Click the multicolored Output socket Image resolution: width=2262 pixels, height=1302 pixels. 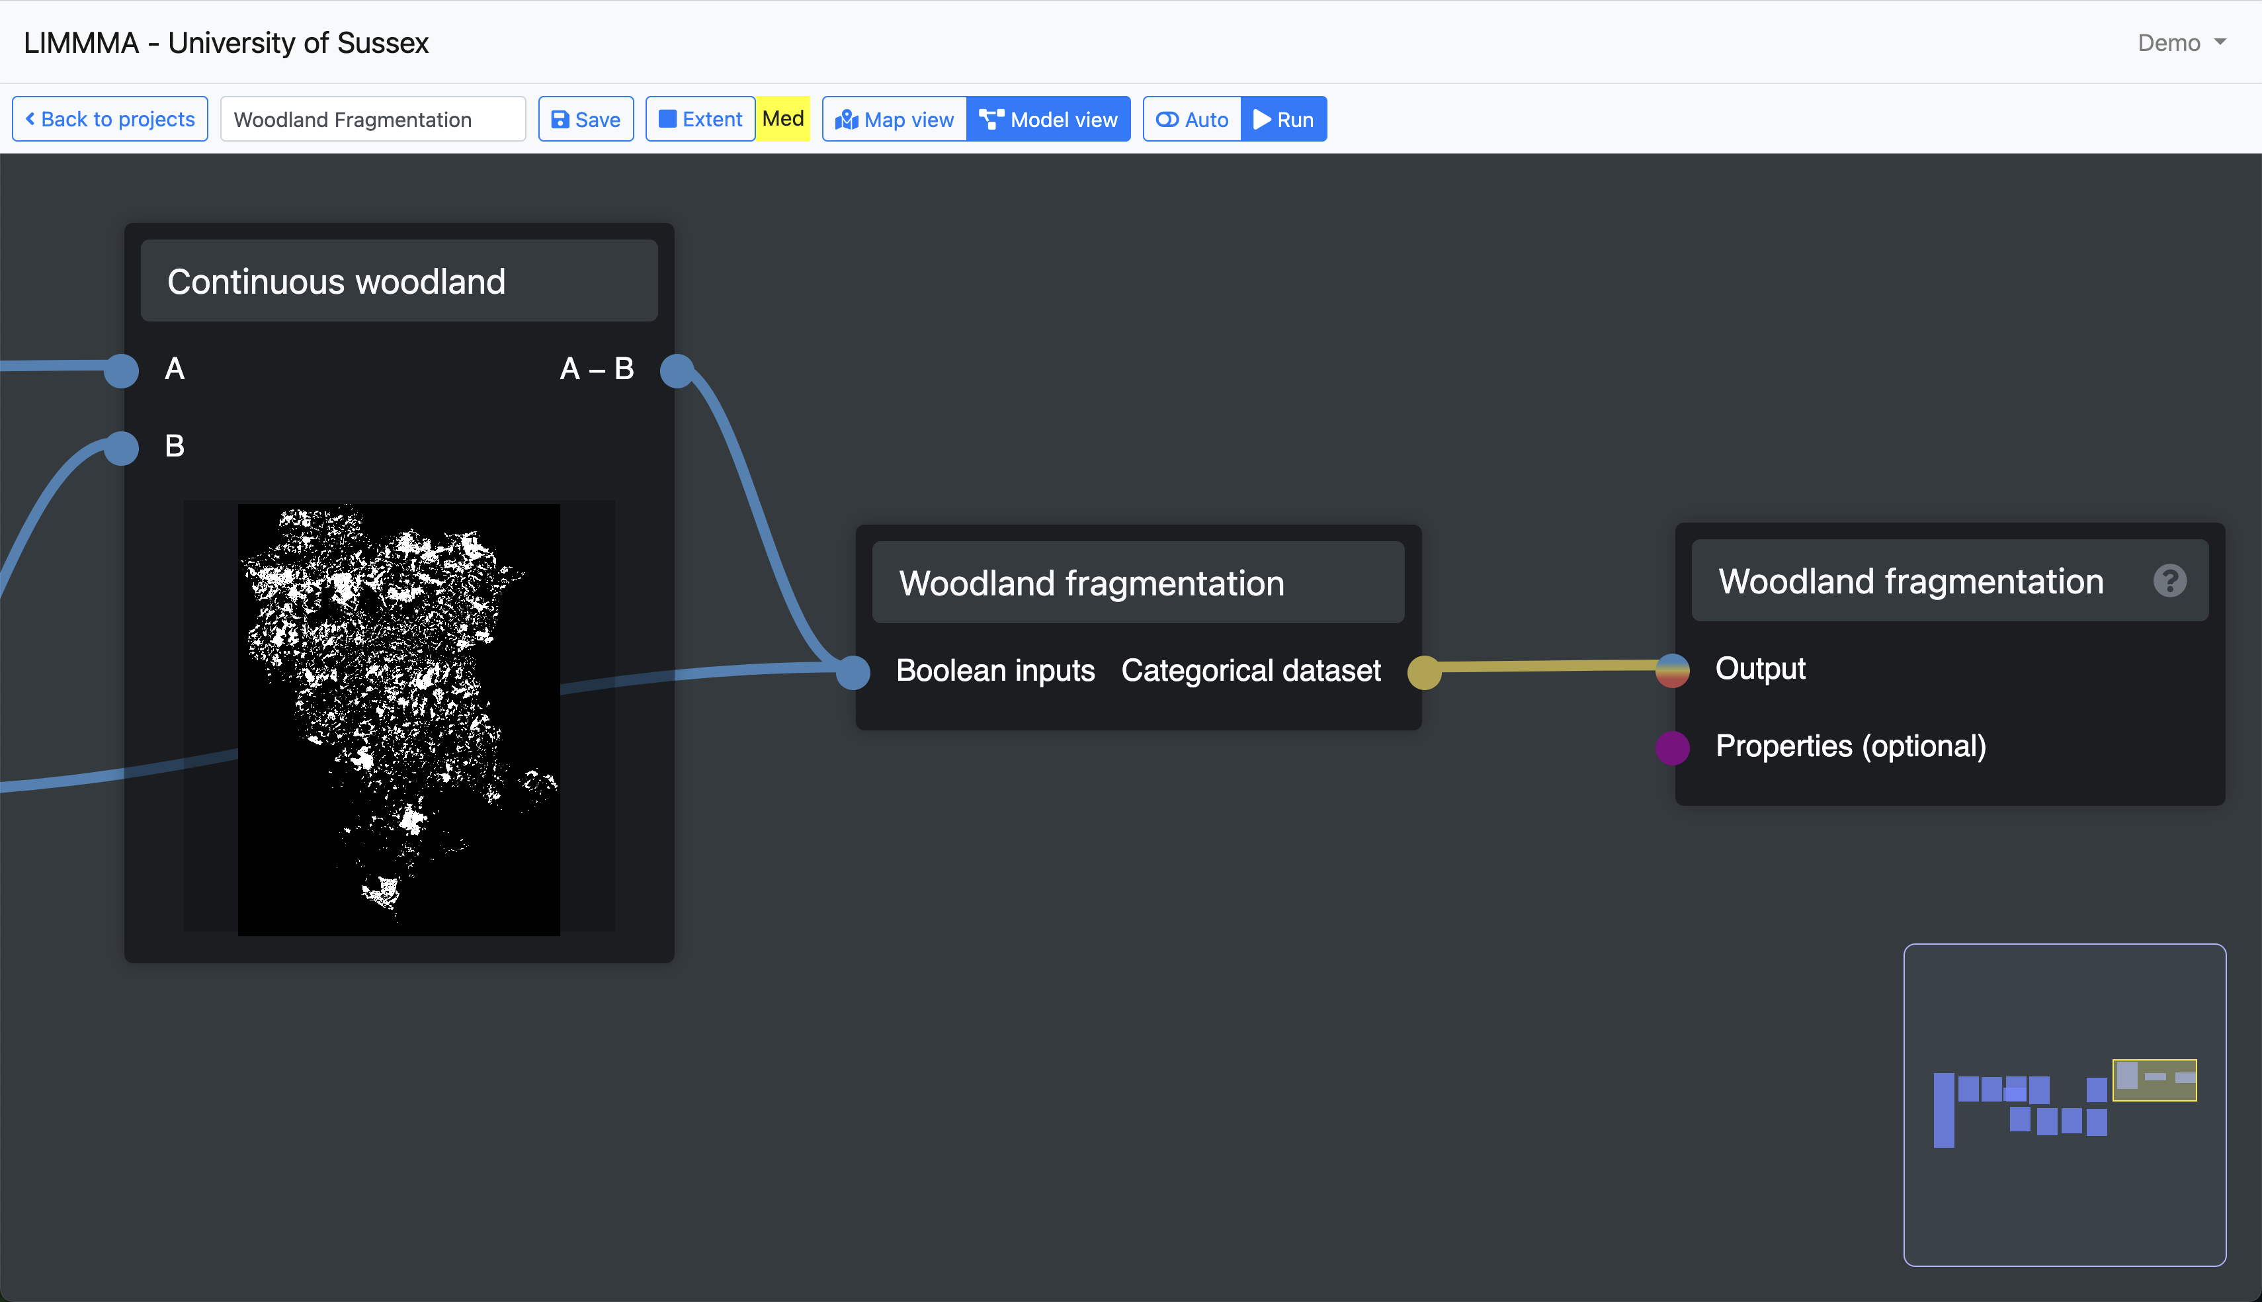(x=1671, y=669)
